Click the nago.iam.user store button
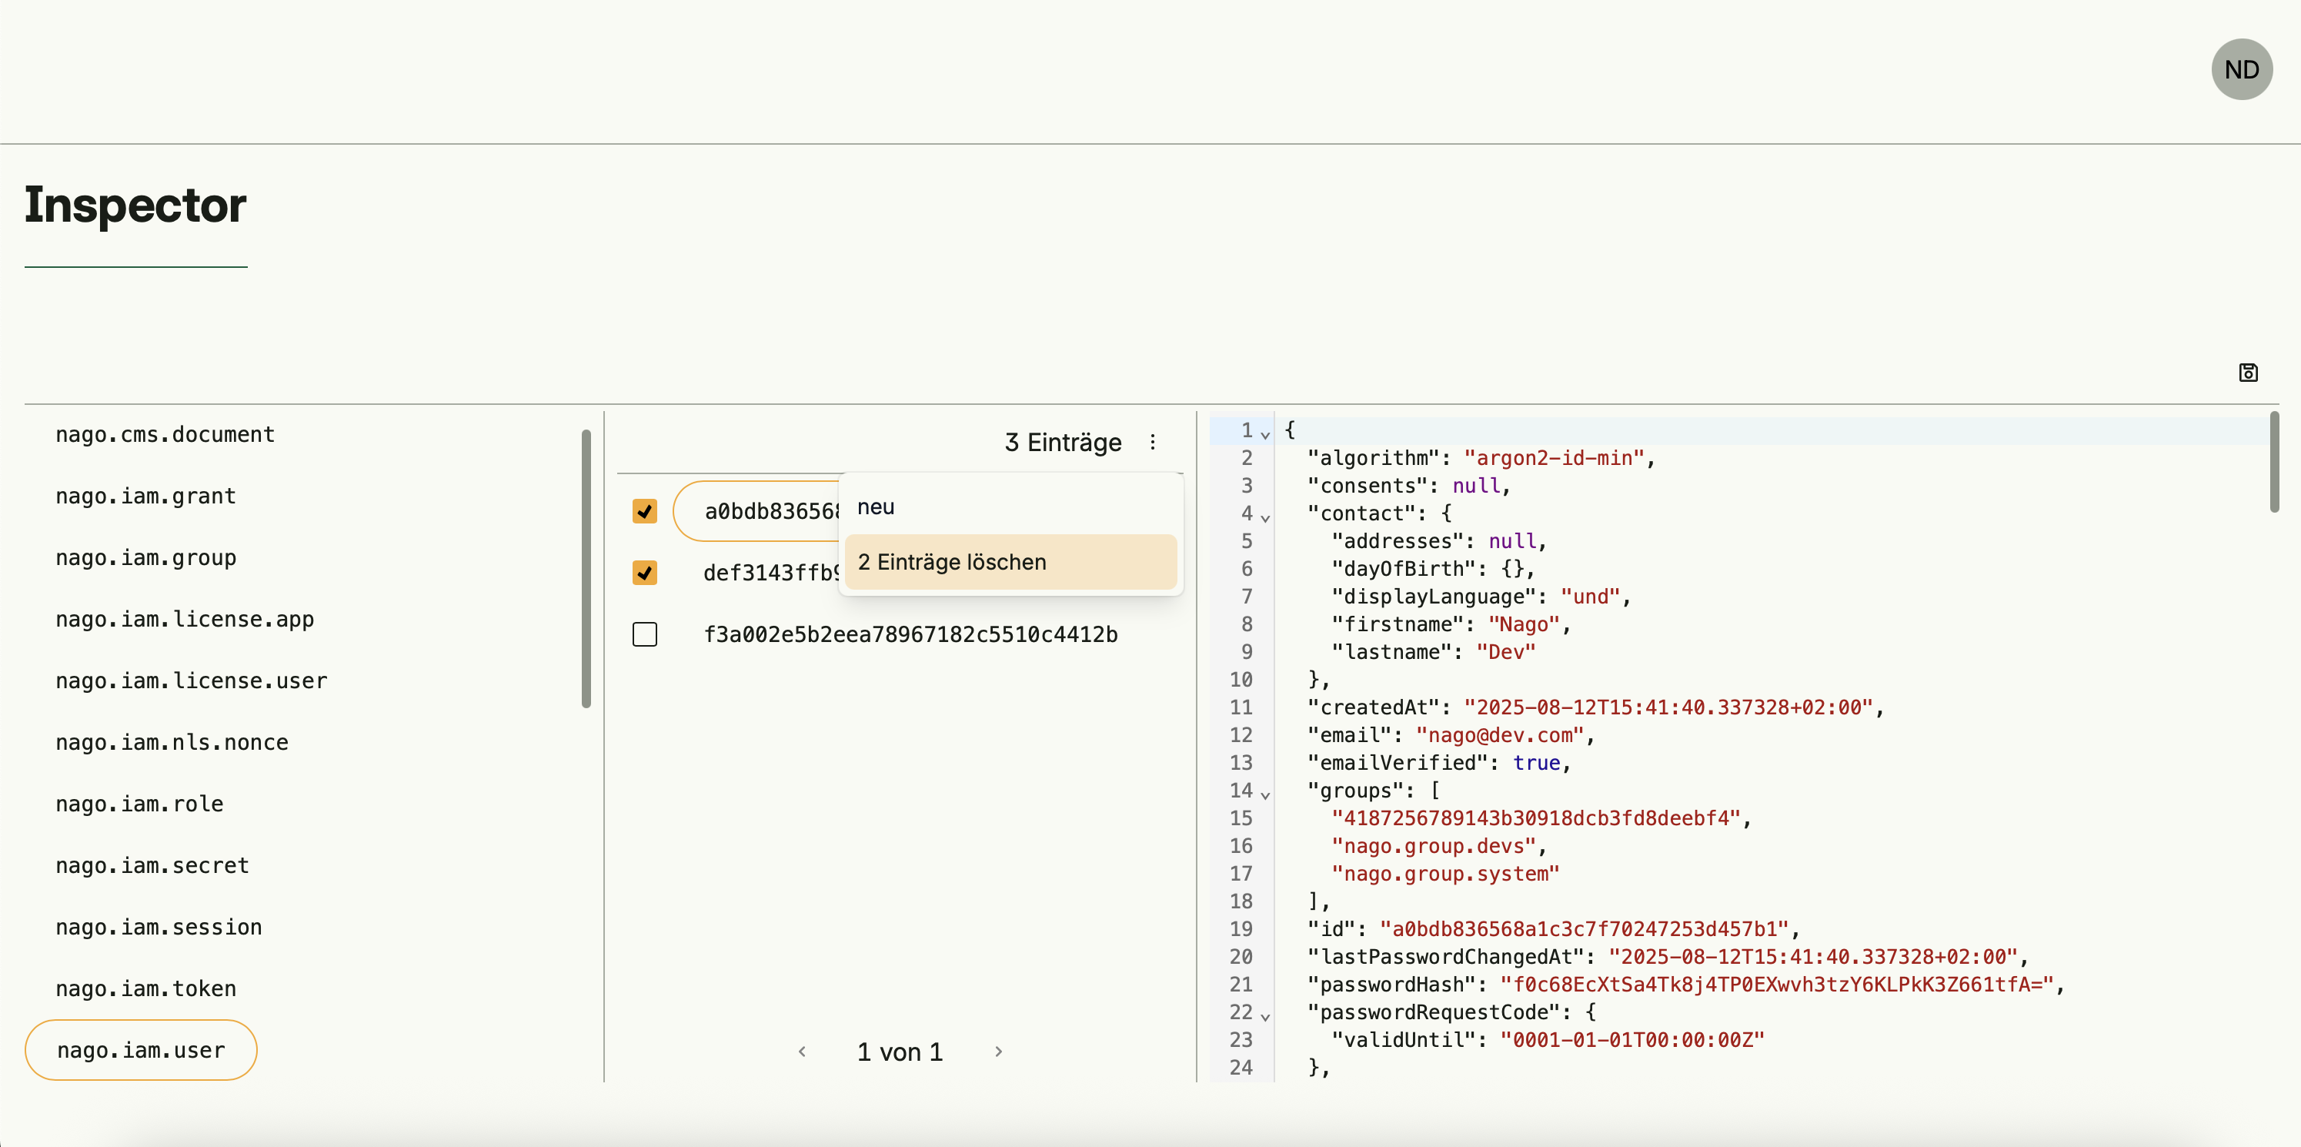 click(141, 1050)
